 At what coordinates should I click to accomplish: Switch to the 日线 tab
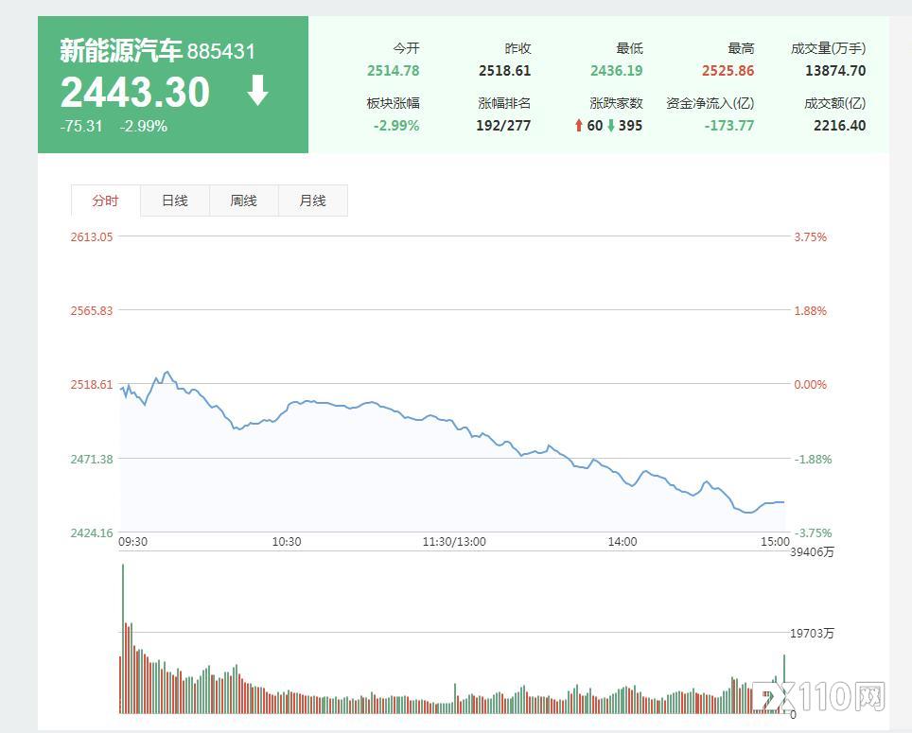coord(174,201)
